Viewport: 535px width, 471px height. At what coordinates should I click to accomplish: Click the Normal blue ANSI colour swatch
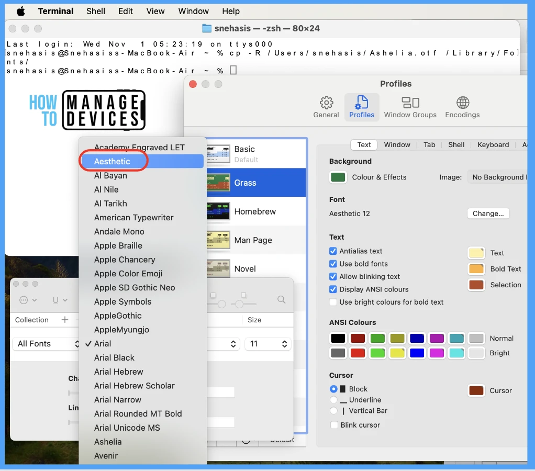pos(417,338)
